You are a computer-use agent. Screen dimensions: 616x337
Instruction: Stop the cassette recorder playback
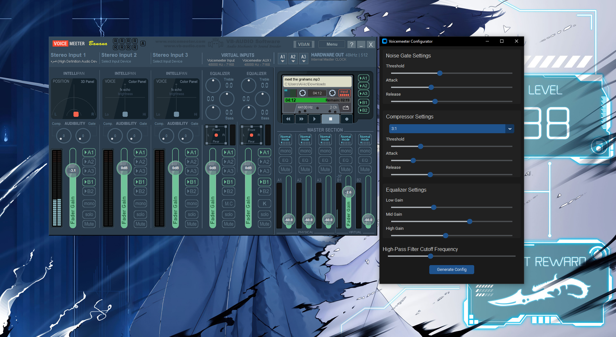(330, 119)
